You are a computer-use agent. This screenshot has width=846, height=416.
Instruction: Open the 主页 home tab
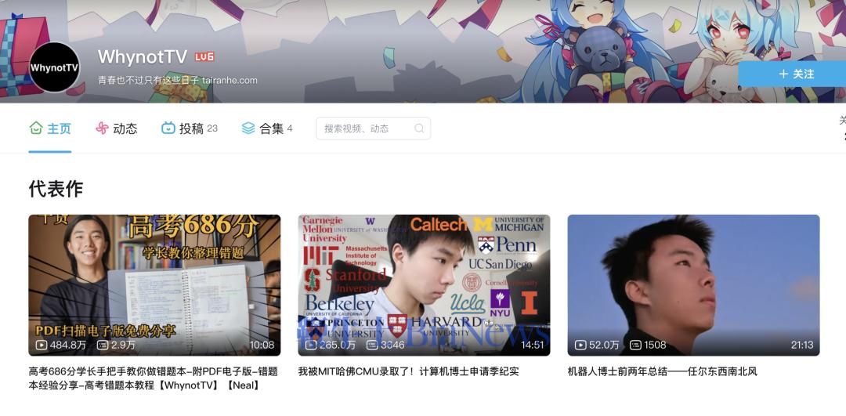(50, 128)
